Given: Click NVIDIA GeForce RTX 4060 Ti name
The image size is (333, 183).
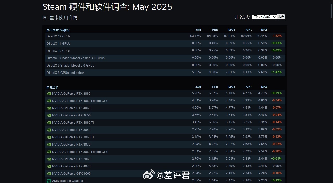Looking at the screenshot, I should [x=73, y=123].
